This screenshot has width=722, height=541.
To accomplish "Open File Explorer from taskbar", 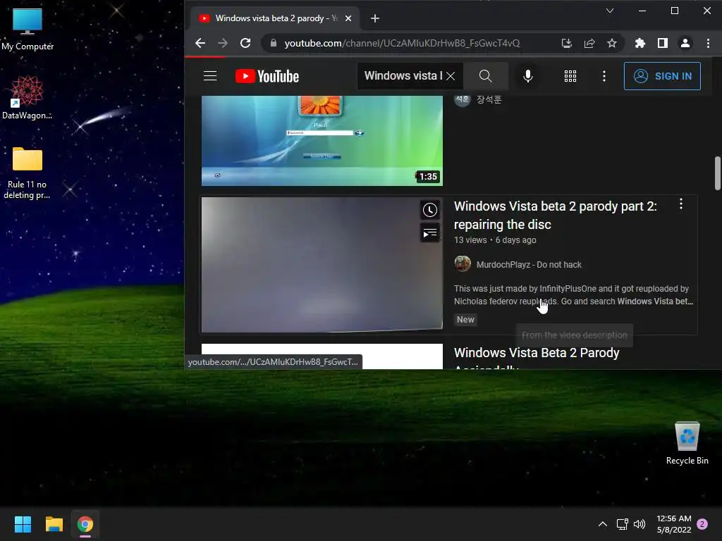I will pyautogui.click(x=54, y=524).
